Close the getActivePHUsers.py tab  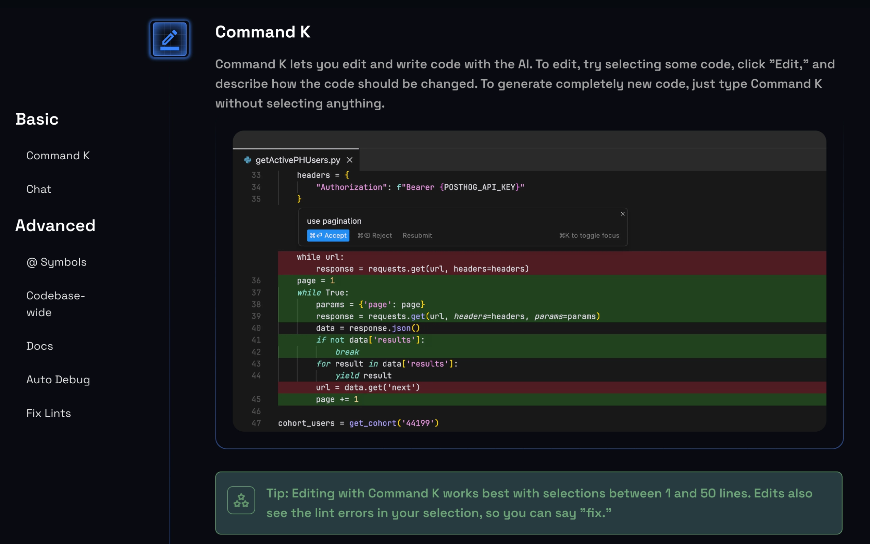point(349,160)
